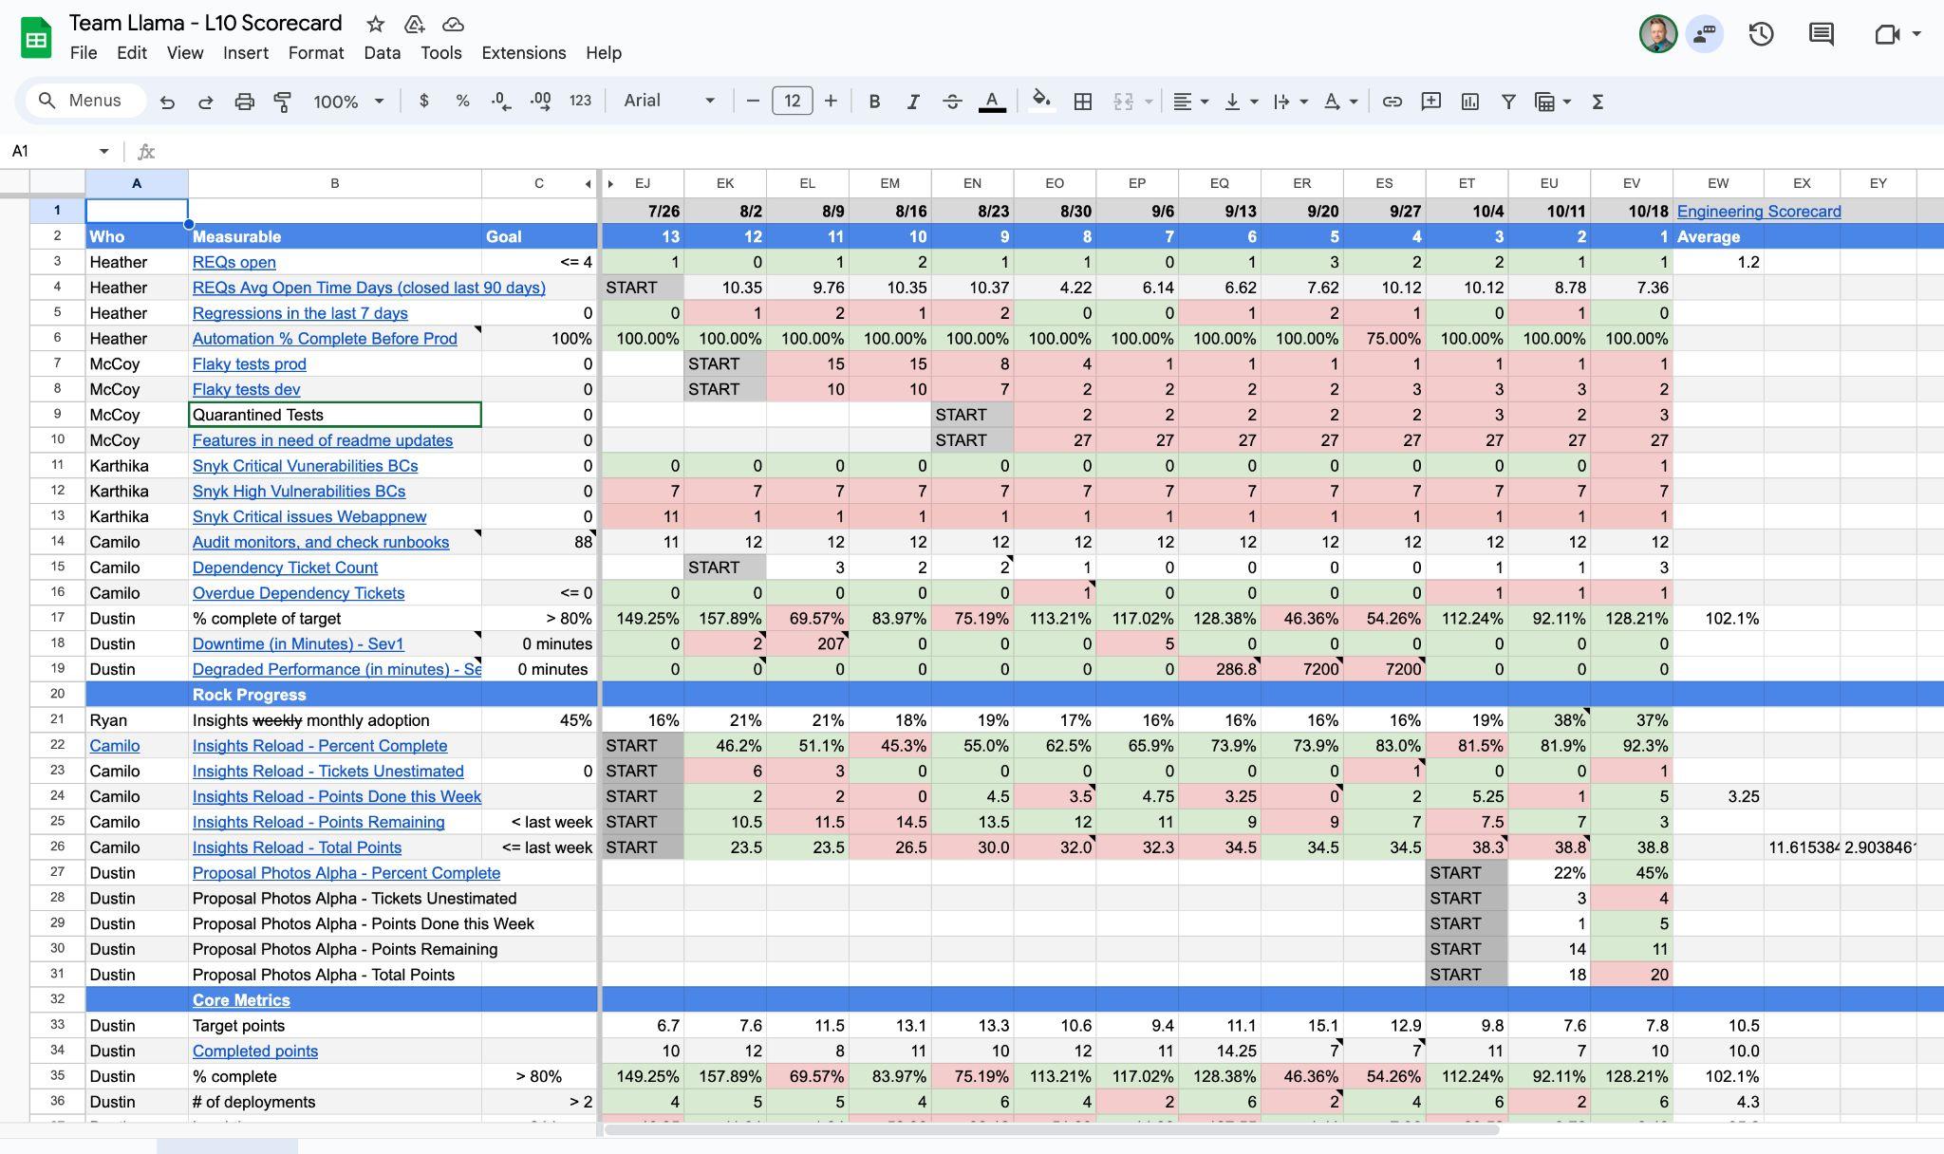Open the zoom 100% dropdown
The width and height of the screenshot is (1944, 1154).
[x=348, y=102]
